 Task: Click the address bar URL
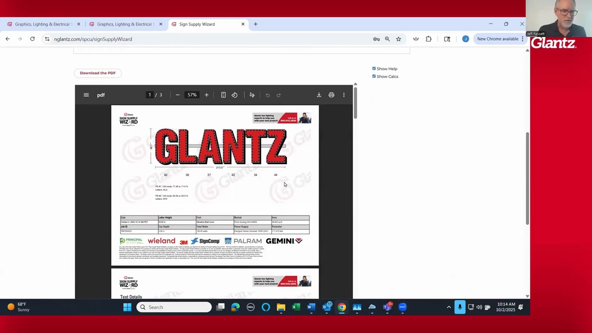(x=93, y=39)
